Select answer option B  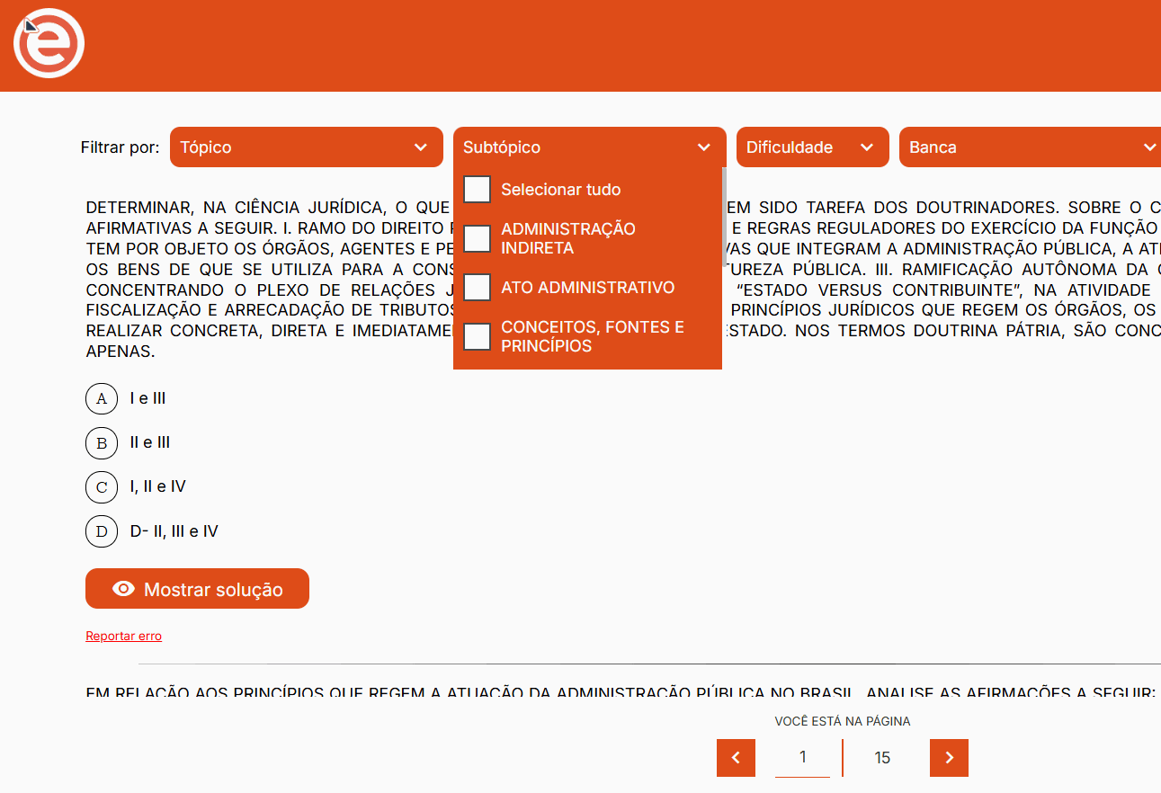pos(102,442)
